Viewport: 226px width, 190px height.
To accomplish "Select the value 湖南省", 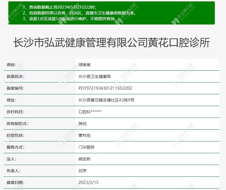I will tap(85, 65).
